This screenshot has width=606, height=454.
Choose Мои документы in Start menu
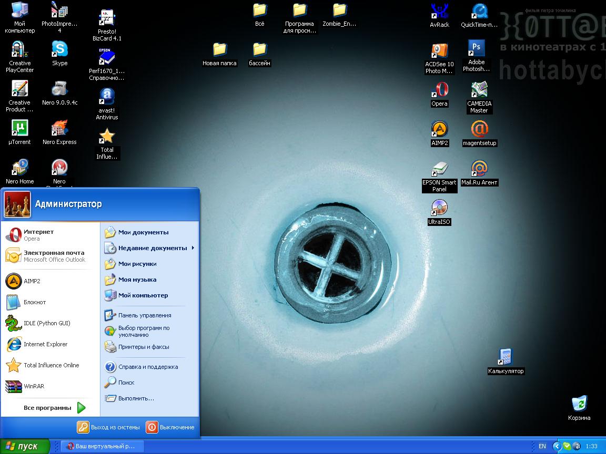[143, 232]
